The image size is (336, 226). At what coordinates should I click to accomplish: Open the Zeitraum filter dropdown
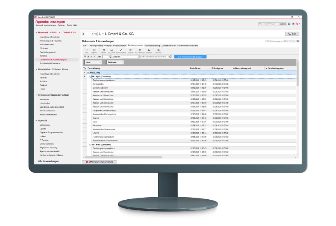[x=129, y=57]
